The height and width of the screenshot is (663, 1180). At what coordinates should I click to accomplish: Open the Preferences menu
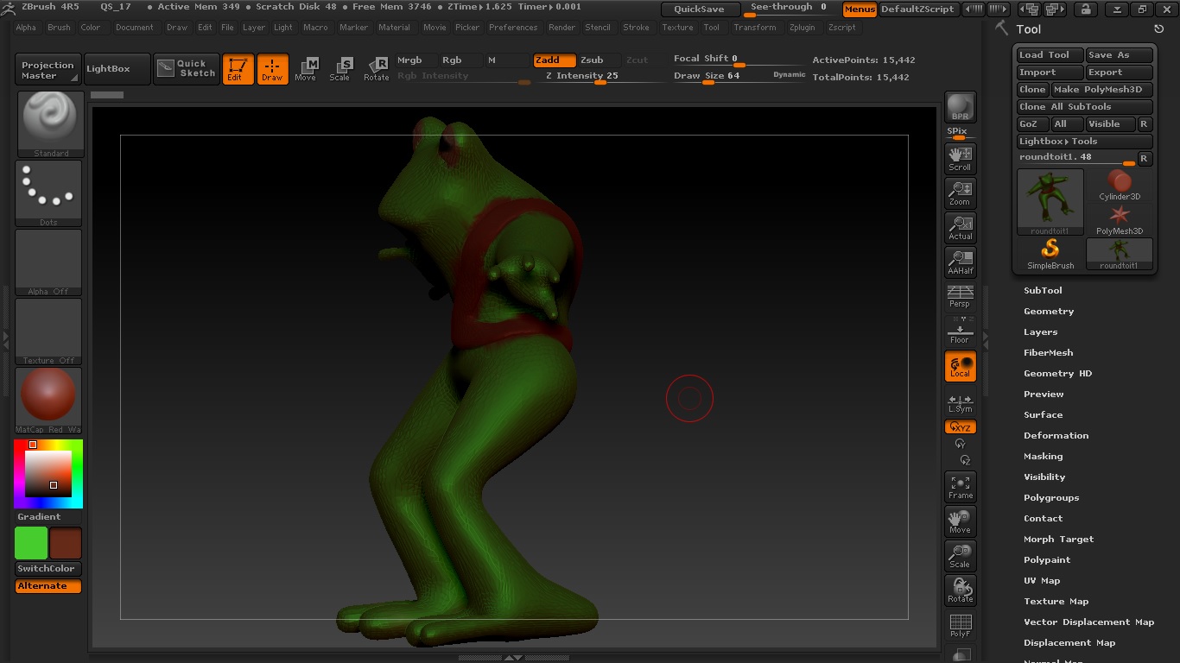point(513,28)
